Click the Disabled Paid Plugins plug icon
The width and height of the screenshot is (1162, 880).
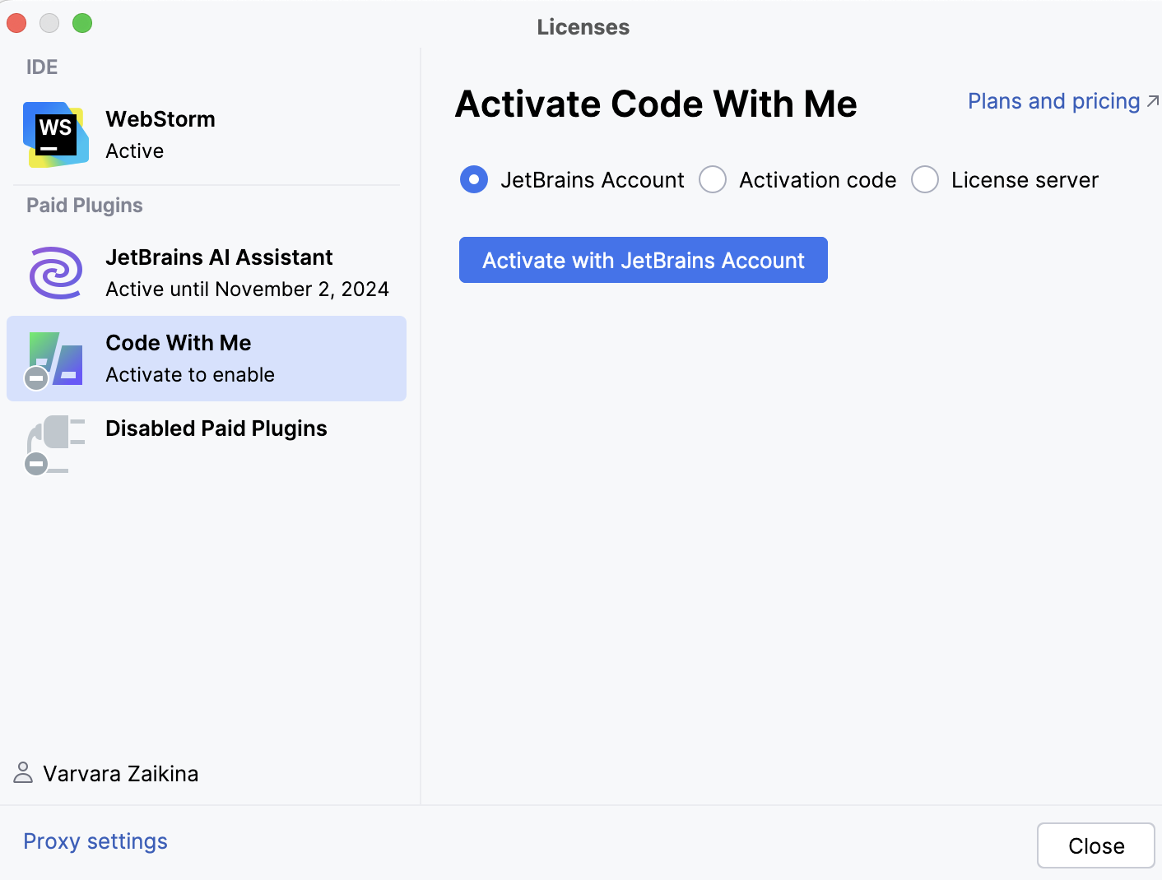click(56, 444)
